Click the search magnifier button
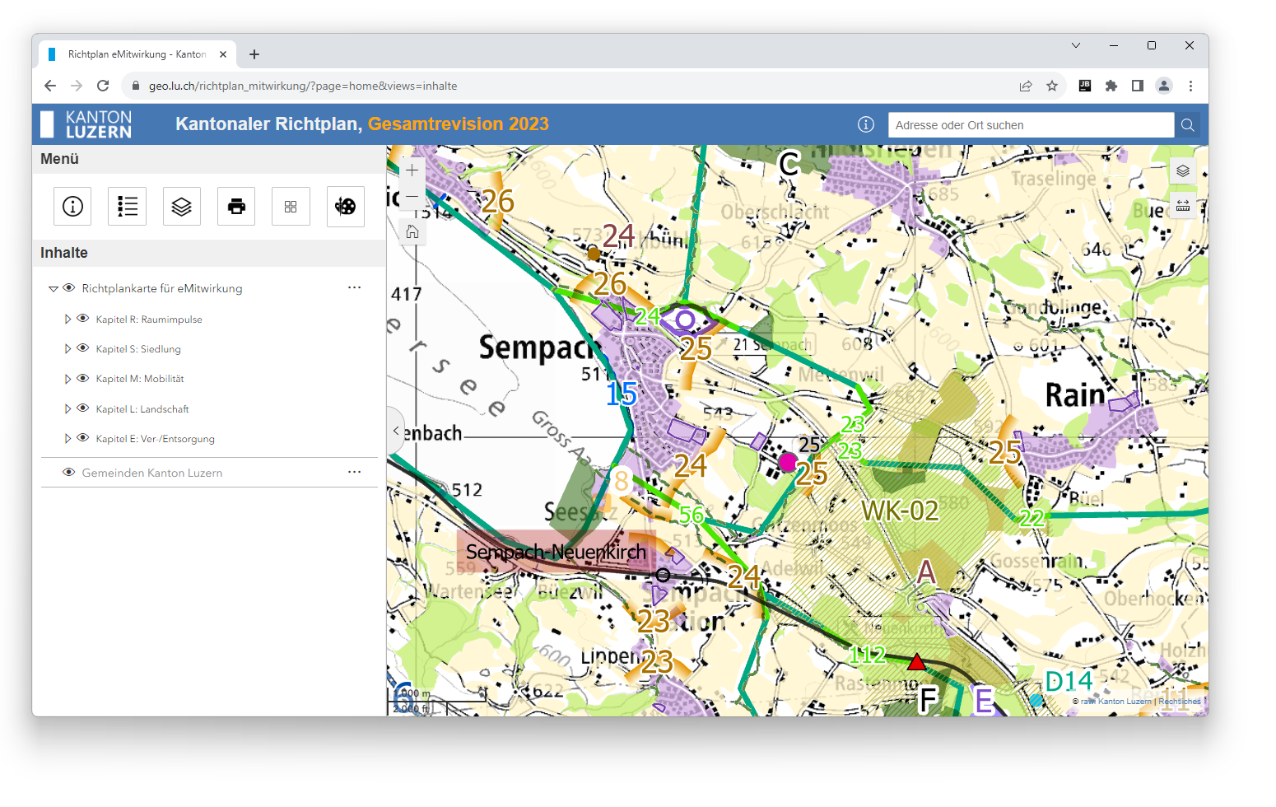Image resolution: width=1276 pixels, height=807 pixels. tap(1187, 125)
